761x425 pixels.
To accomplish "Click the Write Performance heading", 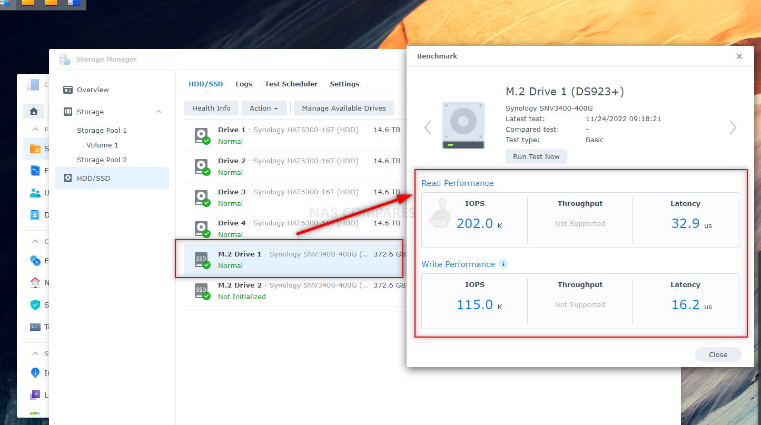I will click(458, 264).
